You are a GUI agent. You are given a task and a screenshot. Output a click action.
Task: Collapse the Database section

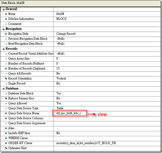pos(4,89)
